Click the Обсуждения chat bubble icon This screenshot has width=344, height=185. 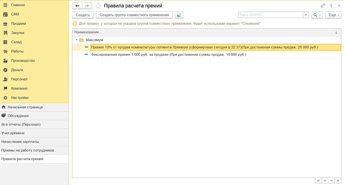[x=3, y=116]
